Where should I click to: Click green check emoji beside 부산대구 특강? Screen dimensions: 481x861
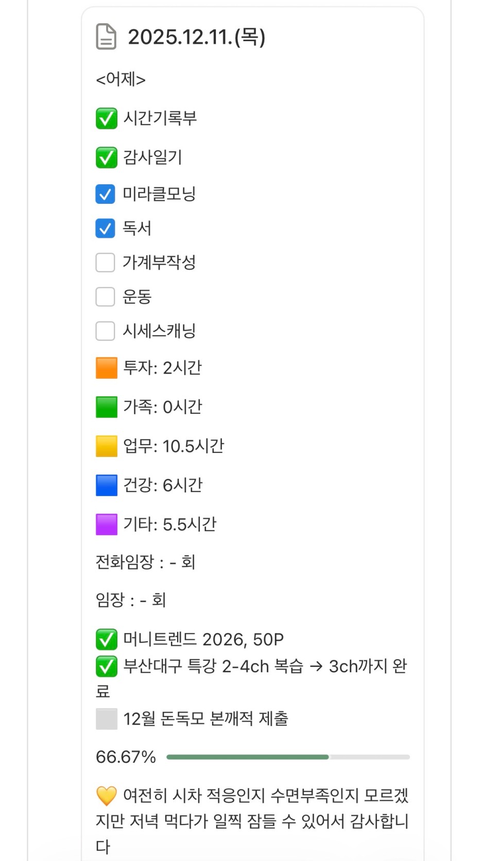[x=106, y=666]
